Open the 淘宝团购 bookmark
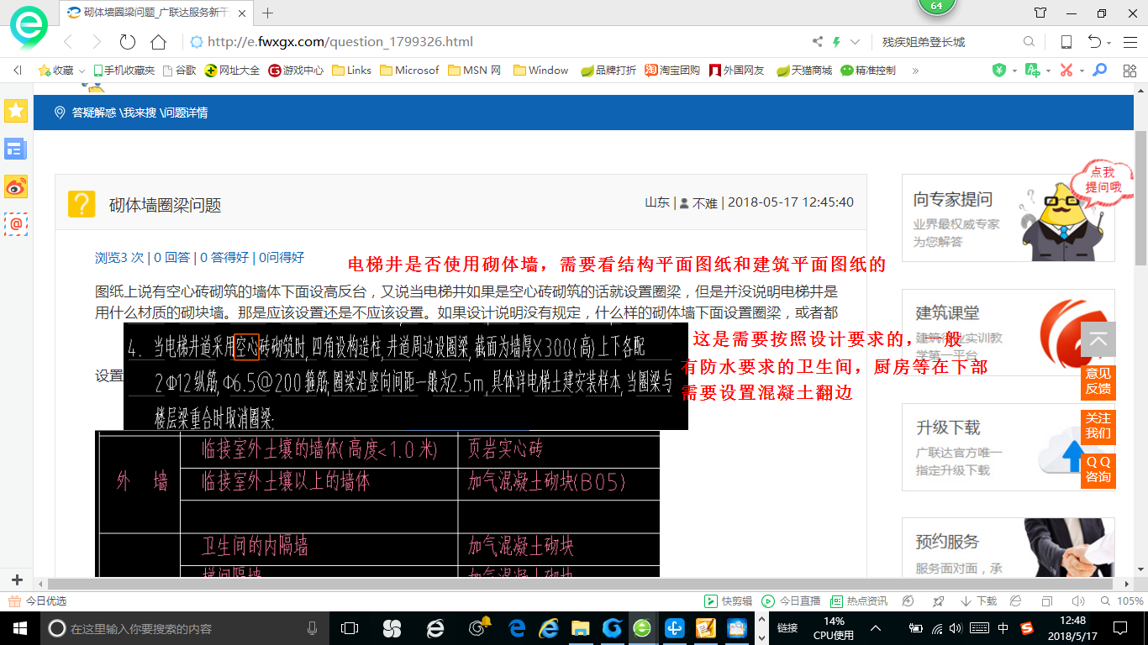 (672, 71)
